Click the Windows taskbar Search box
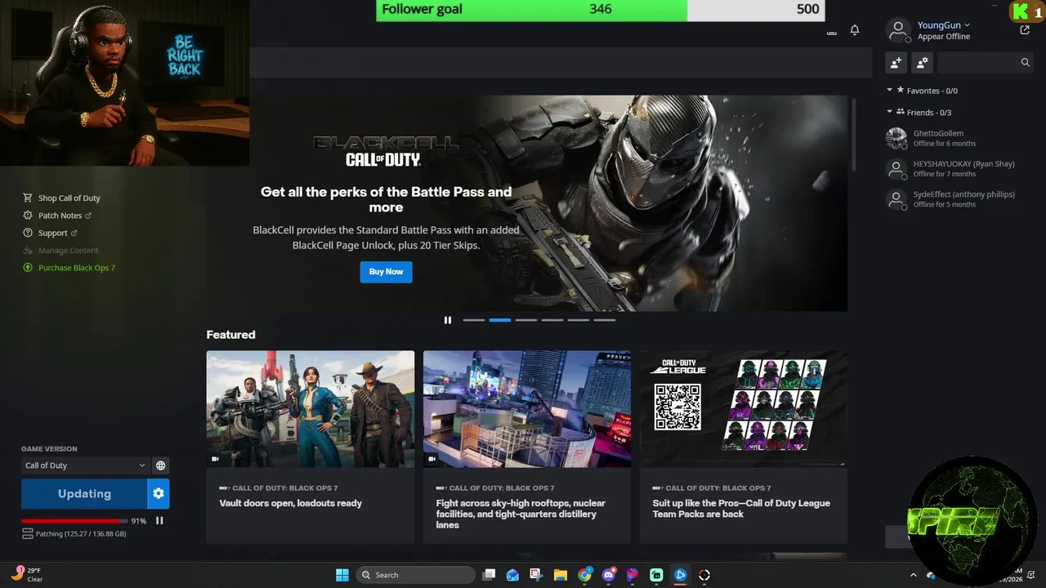Image resolution: width=1046 pixels, height=588 pixels. pyautogui.click(x=417, y=575)
